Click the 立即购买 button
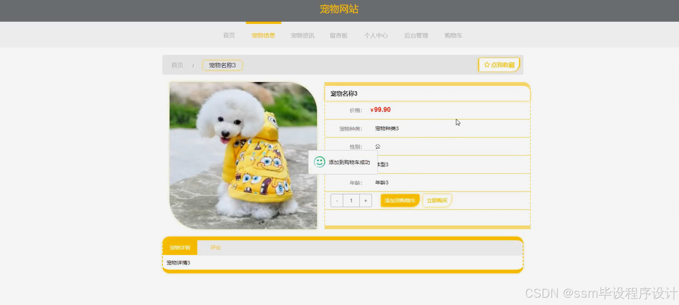The width and height of the screenshot is (679, 305). tap(437, 201)
